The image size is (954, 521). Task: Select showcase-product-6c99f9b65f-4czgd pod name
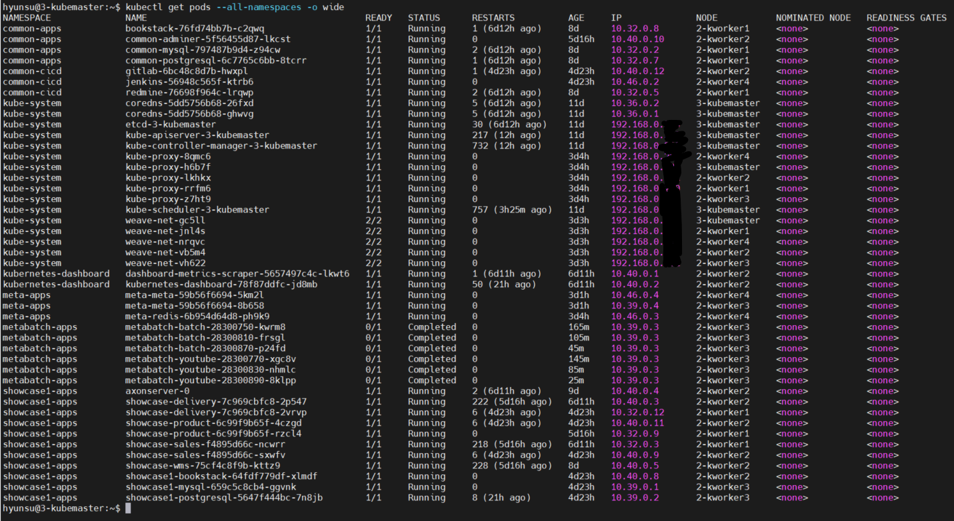tap(213, 423)
